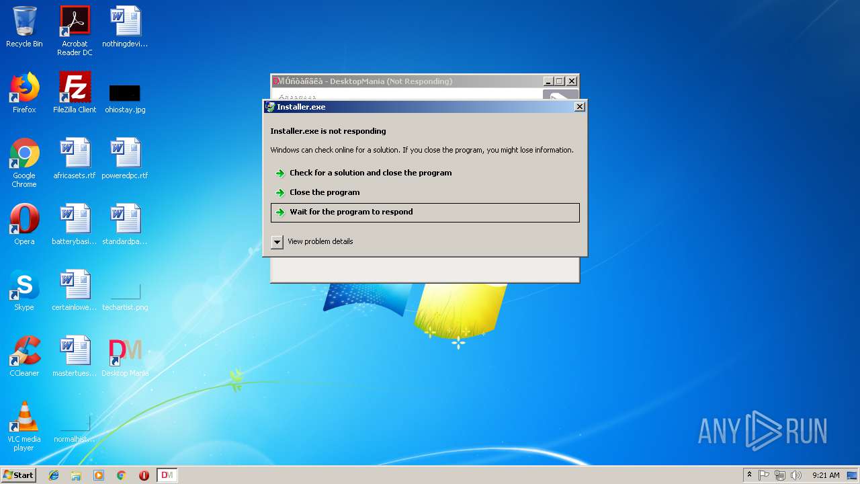This screenshot has height=484, width=860.
Task: Select the certainlowe... document icon
Action: [75, 290]
